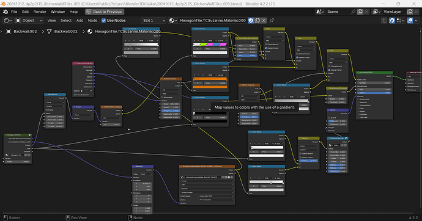The image size is (422, 221).
Task: Enable From Instancer in Texture Coordinate node
Action: 75,95
